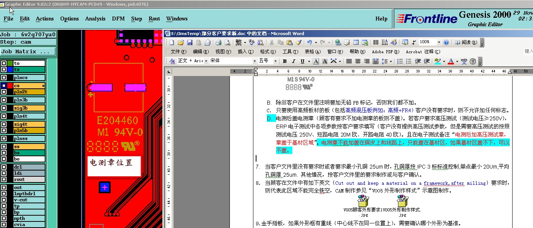Image resolution: width=533 pixels, height=228 pixels.
Task: Open the style dropdown 正文 + Aris
Action: [206, 61]
